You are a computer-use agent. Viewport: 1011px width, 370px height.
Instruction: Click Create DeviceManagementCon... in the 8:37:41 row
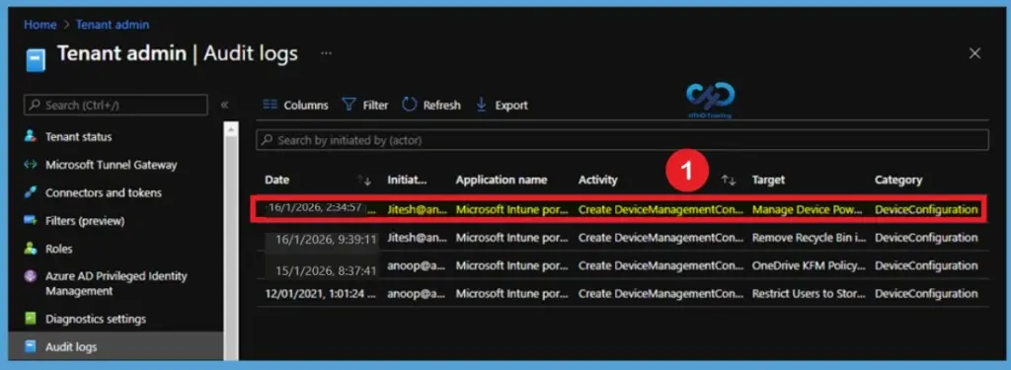pos(661,265)
